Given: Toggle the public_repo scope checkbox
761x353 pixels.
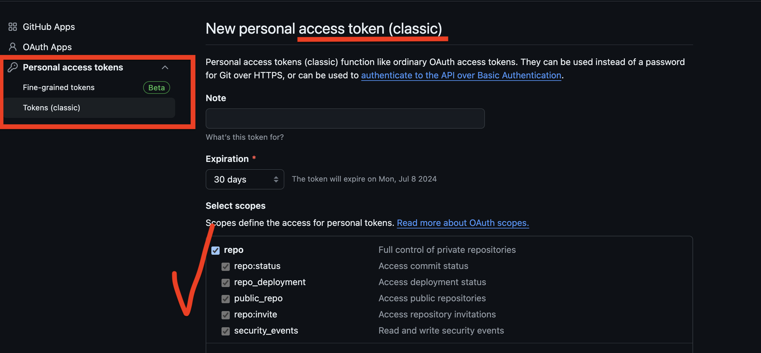Looking at the screenshot, I should 226,299.
